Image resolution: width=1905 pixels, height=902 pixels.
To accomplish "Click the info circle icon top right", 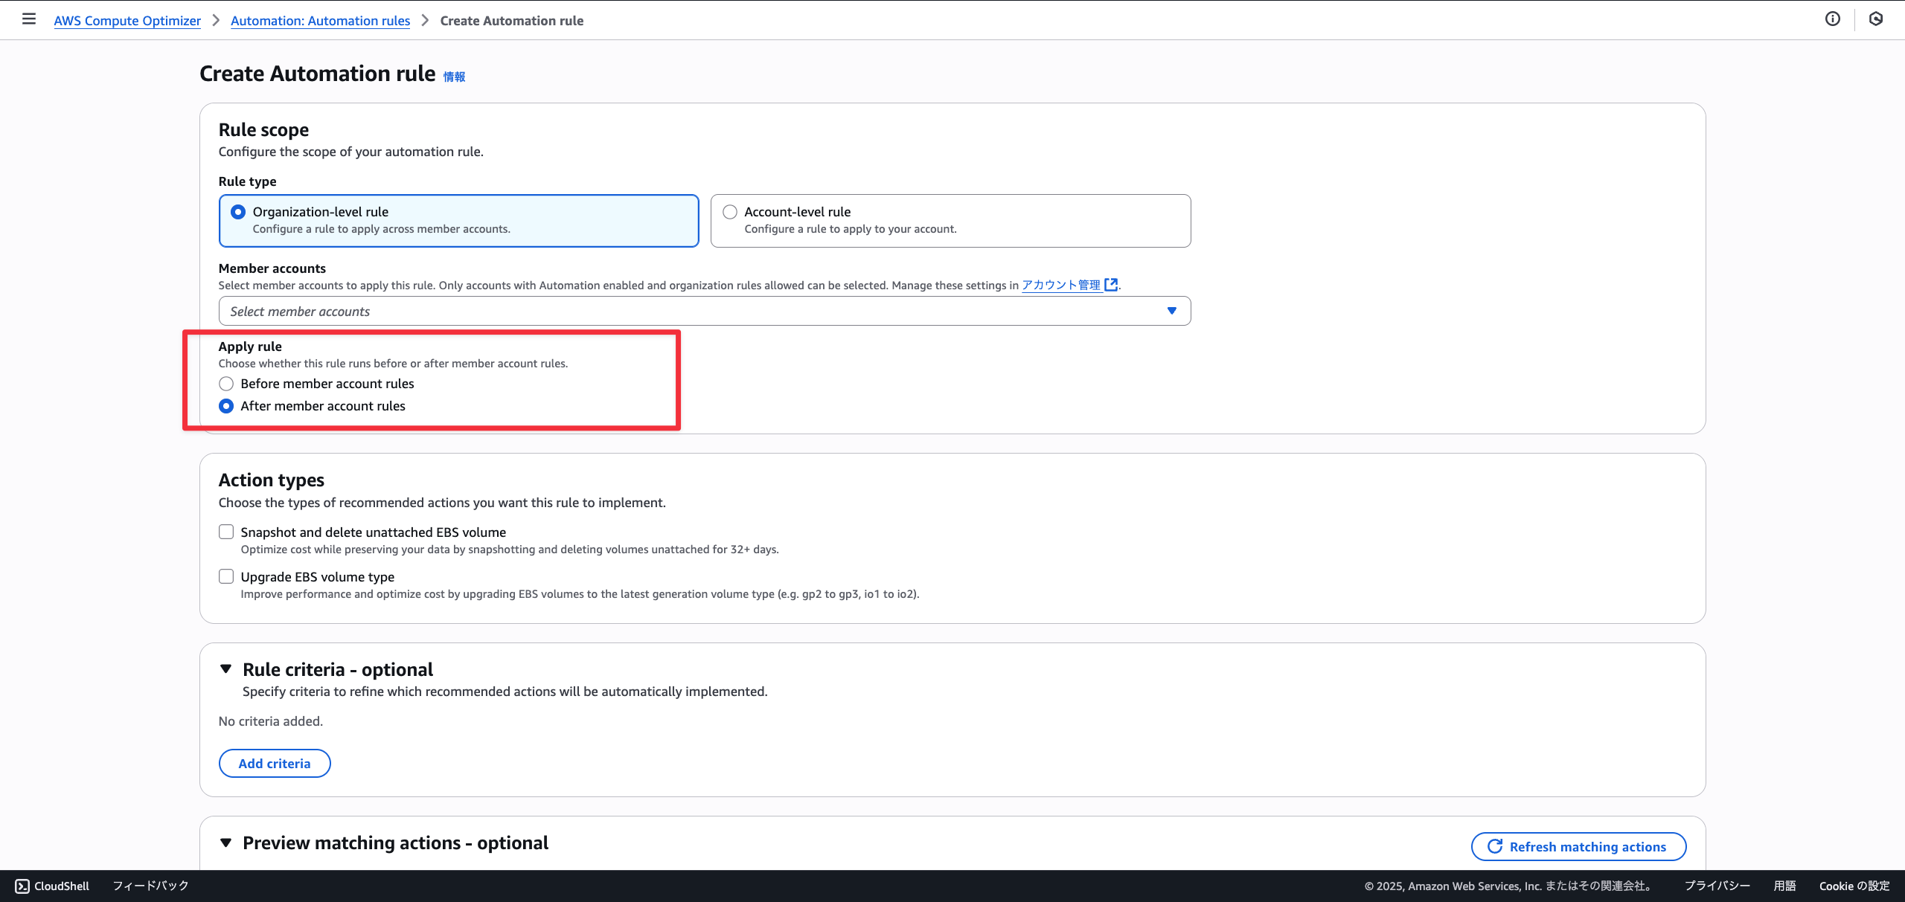I will point(1833,19).
